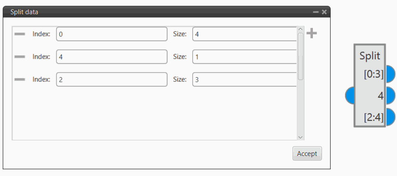This screenshot has width=397, height=176.
Task: Click the Size field containing 1
Action: [245, 57]
